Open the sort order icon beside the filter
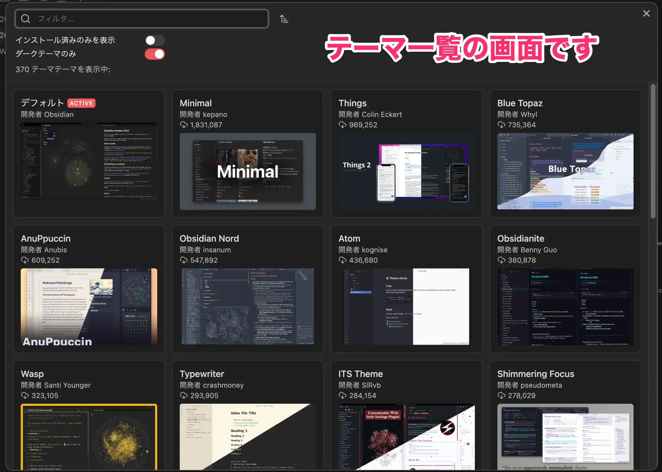The width and height of the screenshot is (662, 472). click(x=284, y=19)
